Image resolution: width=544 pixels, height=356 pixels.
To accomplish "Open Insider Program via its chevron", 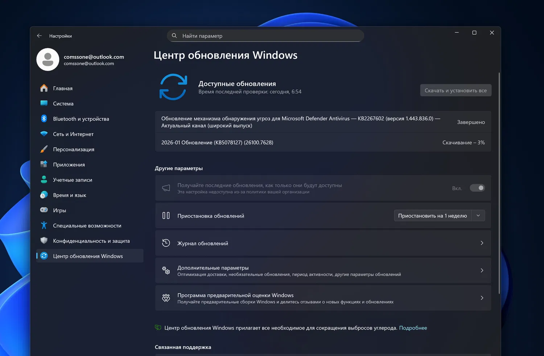I will (x=482, y=298).
